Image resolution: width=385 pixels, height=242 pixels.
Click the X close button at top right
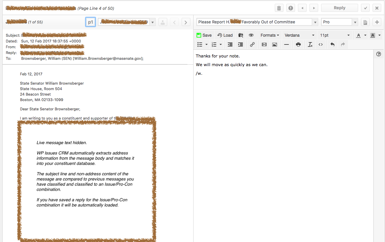(x=377, y=8)
